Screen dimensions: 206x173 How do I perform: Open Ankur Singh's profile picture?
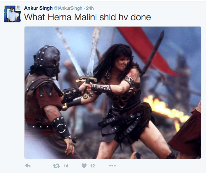pos(12,14)
